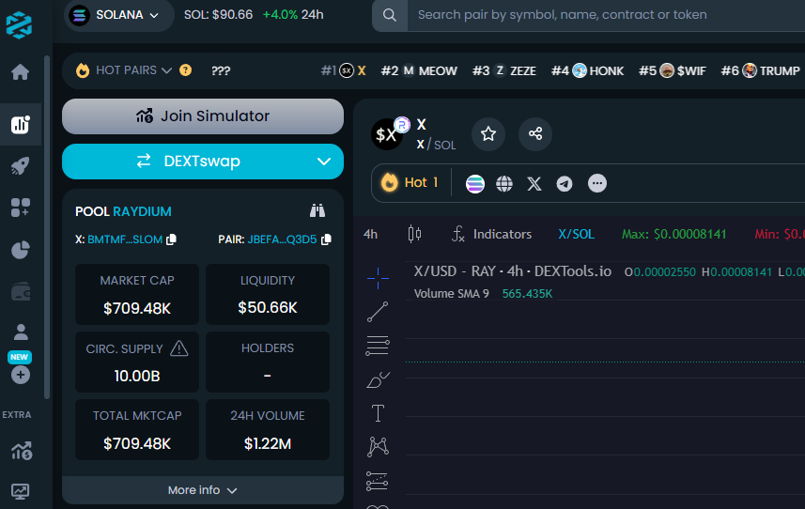805x509 pixels.
Task: Select the forecast measurement chart tool
Action: [377, 481]
